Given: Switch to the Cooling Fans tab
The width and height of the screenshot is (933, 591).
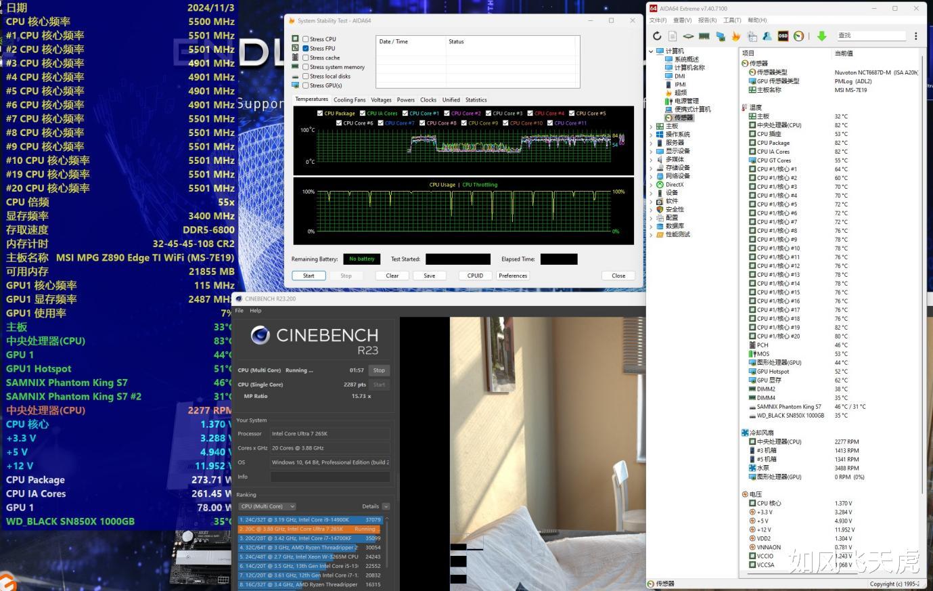Looking at the screenshot, I should pos(349,100).
